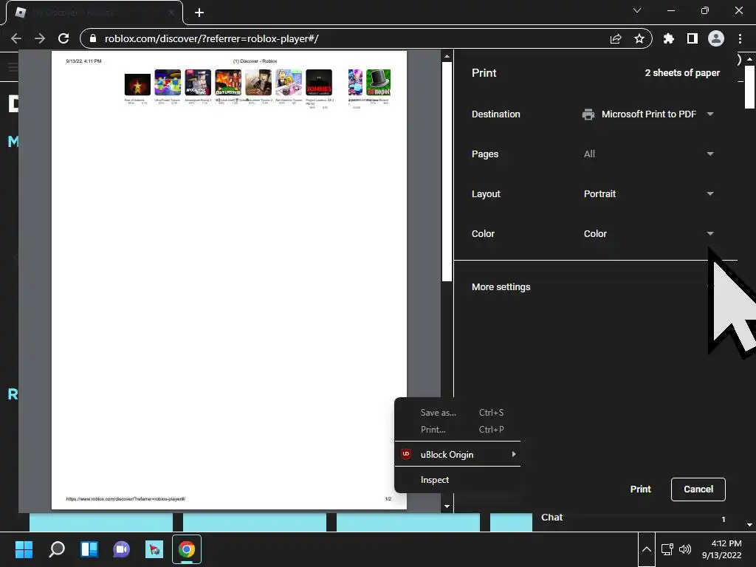Image resolution: width=756 pixels, height=567 pixels.
Task: Click the Print button
Action: (640, 489)
